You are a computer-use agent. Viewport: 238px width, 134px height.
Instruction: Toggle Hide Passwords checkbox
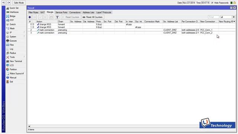[212, 3]
